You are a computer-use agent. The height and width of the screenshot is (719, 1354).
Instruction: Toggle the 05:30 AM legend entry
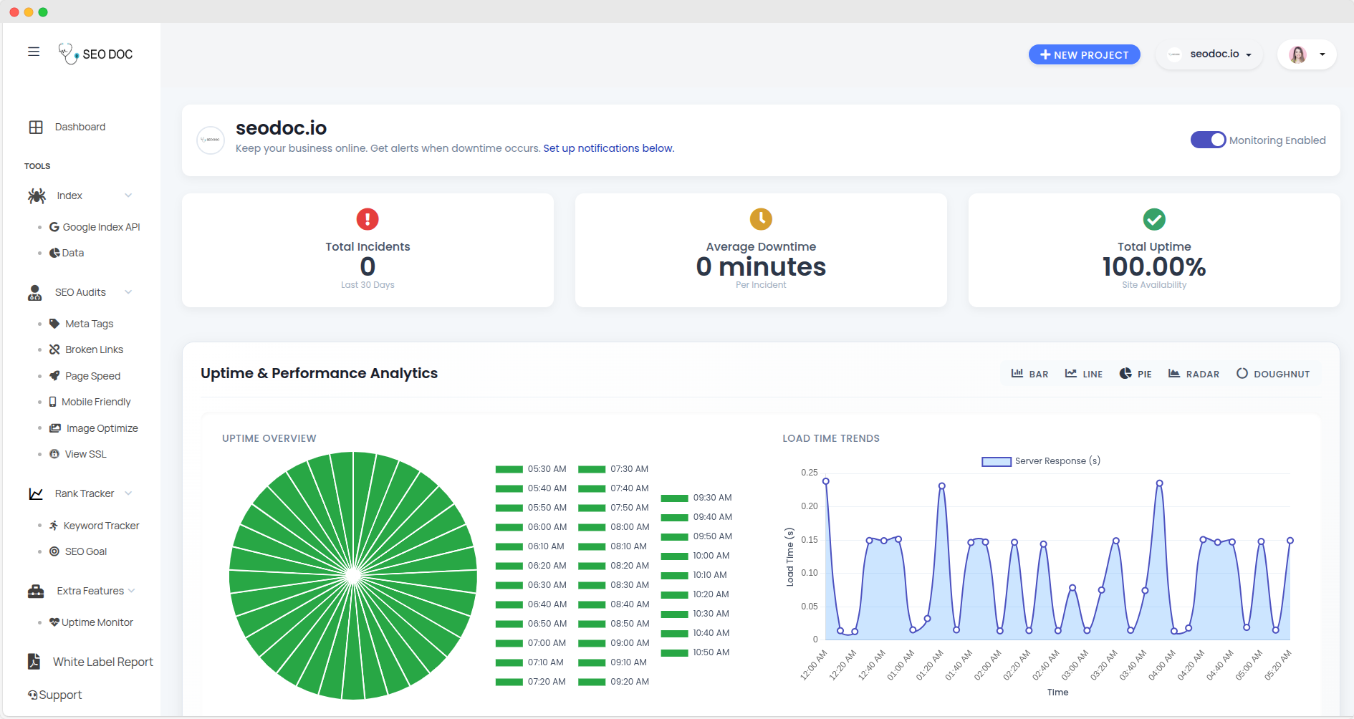click(531, 470)
